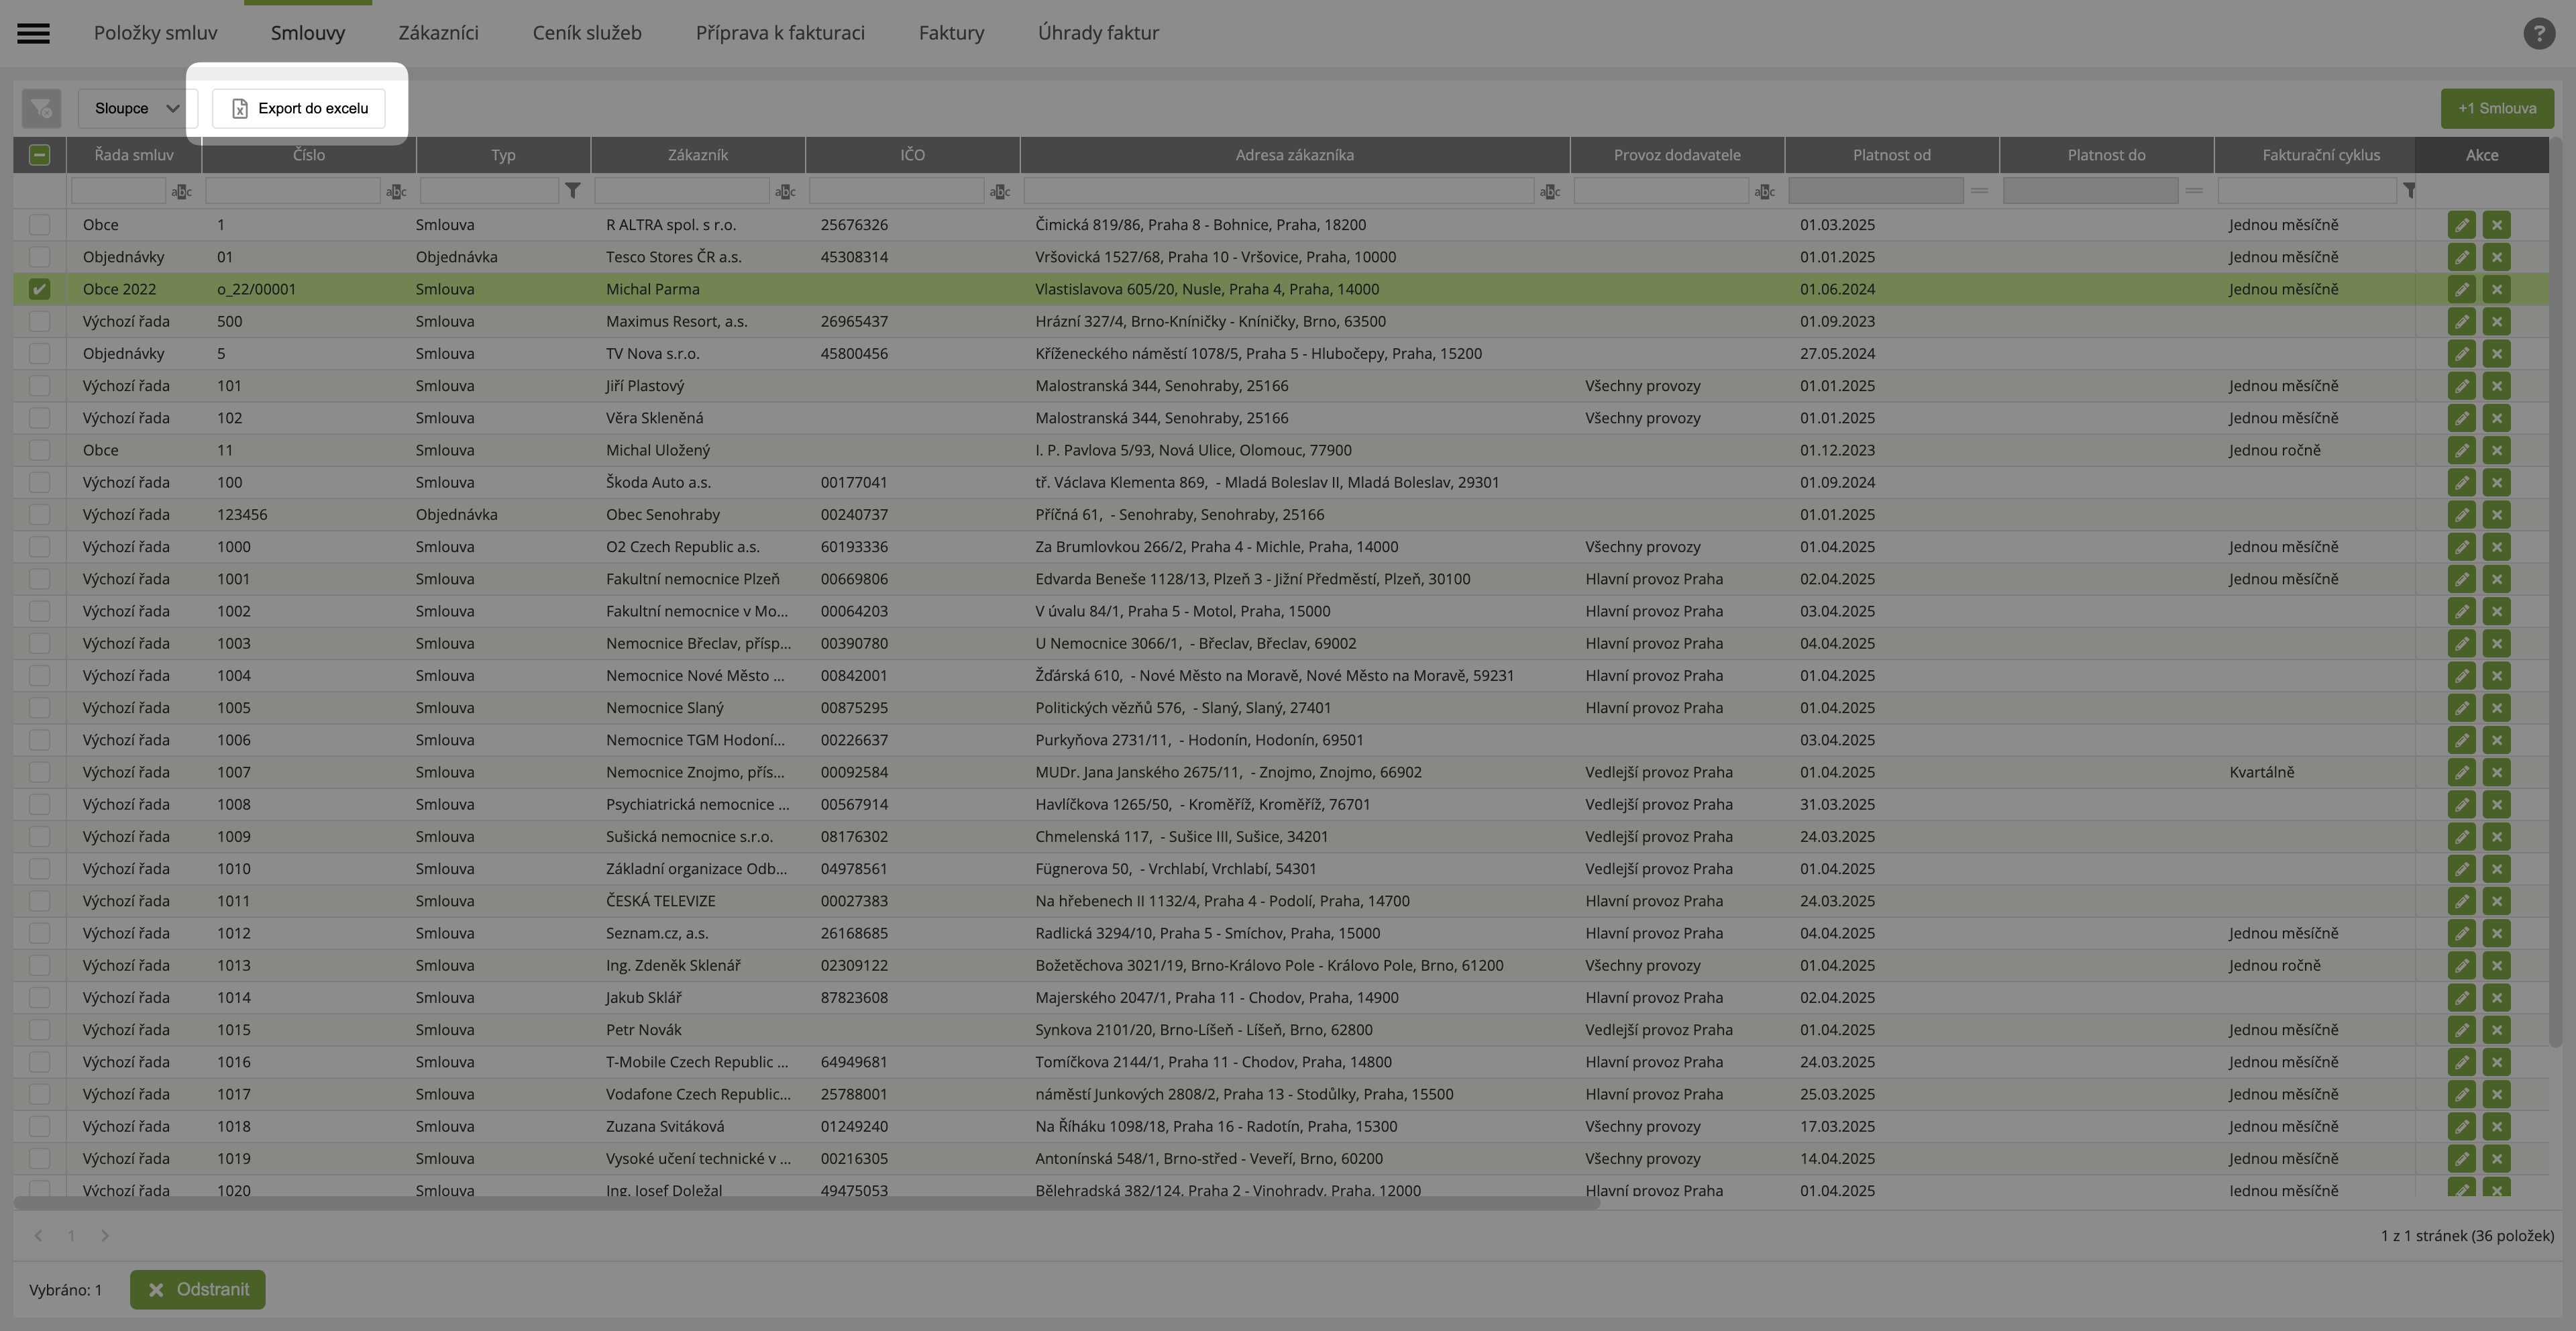The image size is (2576, 1331).
Task: Click the clear filter funnel icon
Action: point(41,108)
